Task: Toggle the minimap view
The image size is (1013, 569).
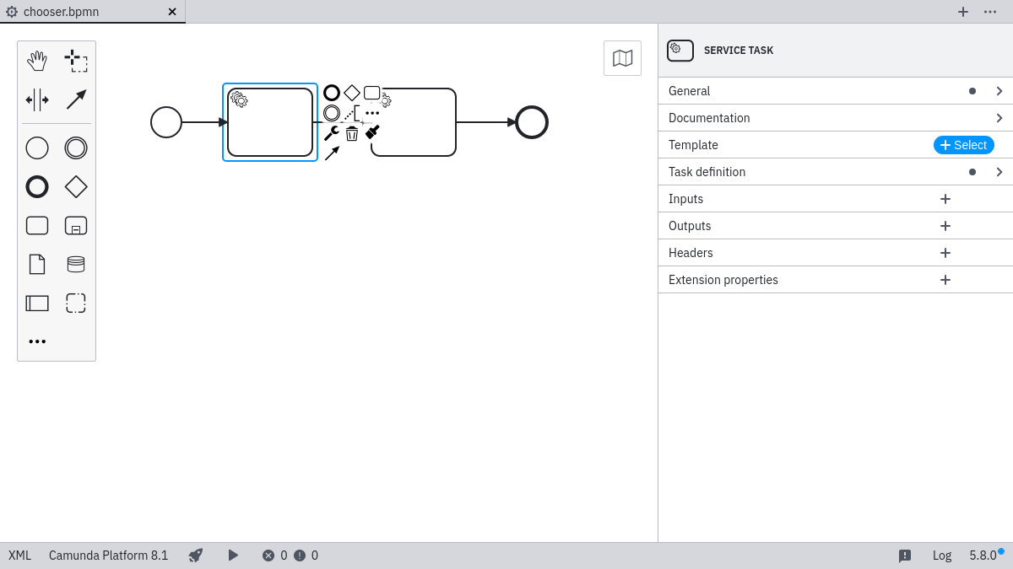Action: [622, 58]
